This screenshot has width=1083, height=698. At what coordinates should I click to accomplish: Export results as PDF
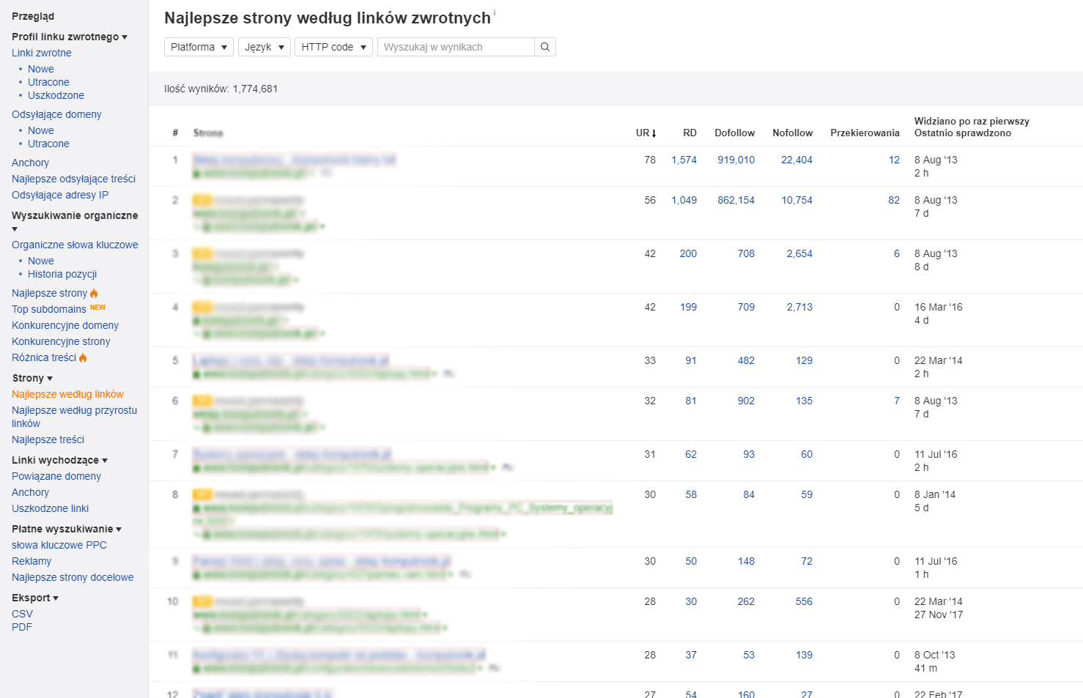coord(22,627)
